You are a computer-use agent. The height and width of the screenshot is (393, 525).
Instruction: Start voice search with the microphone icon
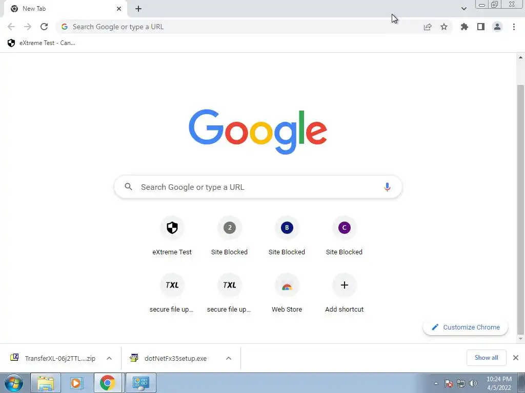click(387, 187)
